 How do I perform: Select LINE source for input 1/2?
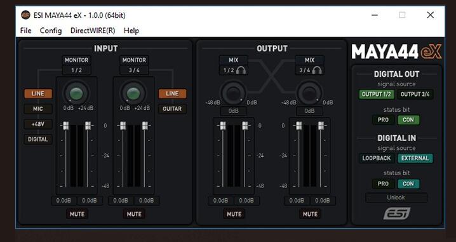(38, 93)
